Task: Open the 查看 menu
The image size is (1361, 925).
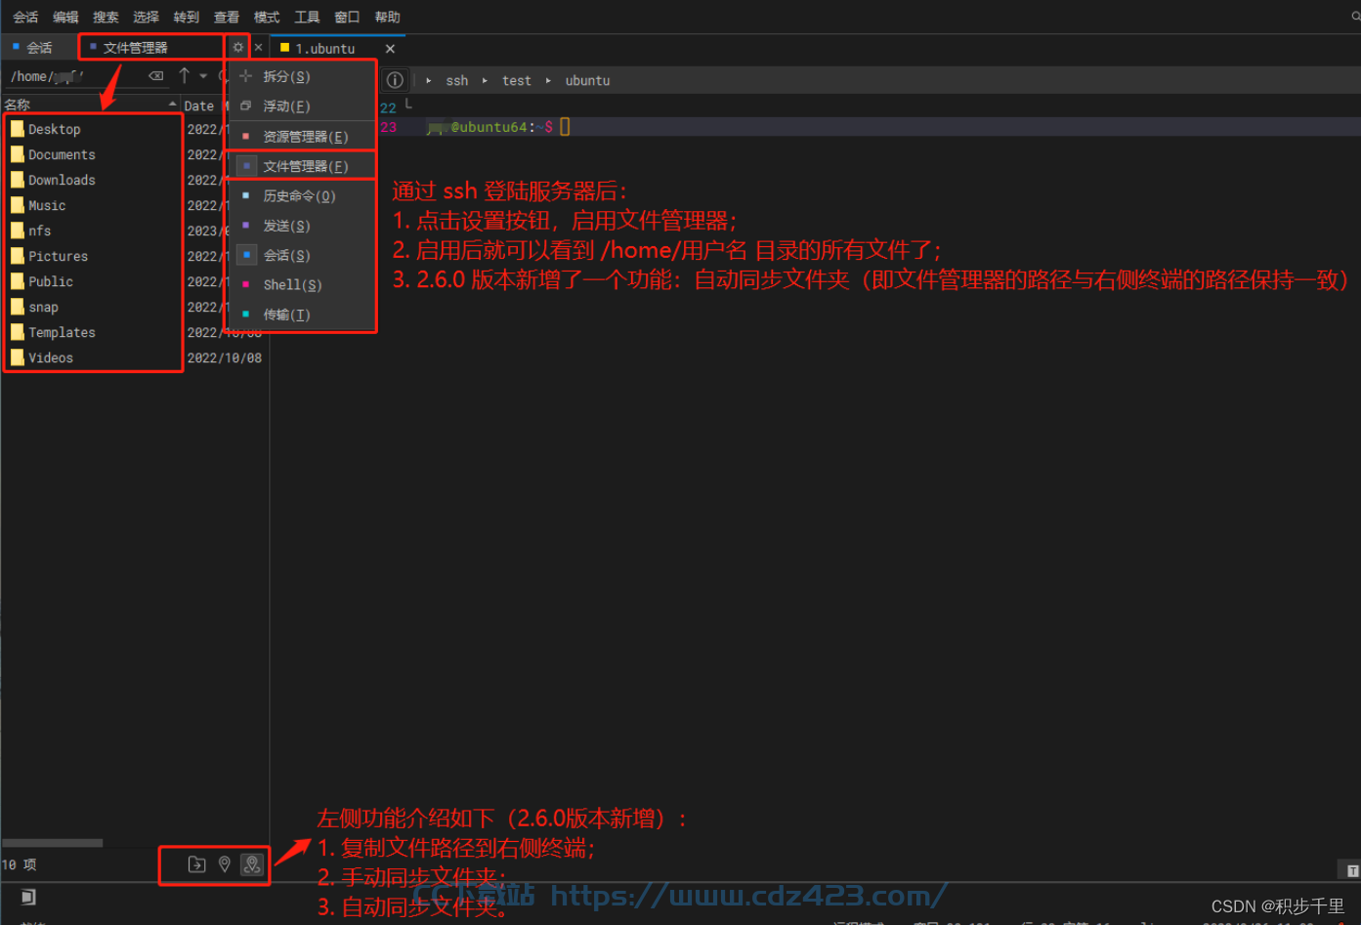Action: click(227, 17)
